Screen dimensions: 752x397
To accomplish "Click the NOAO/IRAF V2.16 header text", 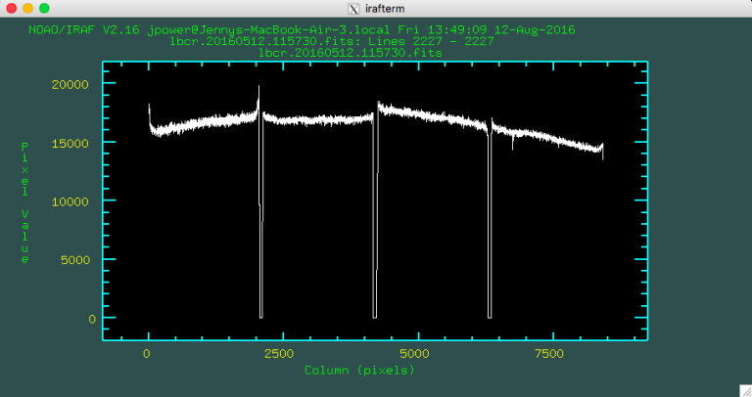I will [84, 30].
